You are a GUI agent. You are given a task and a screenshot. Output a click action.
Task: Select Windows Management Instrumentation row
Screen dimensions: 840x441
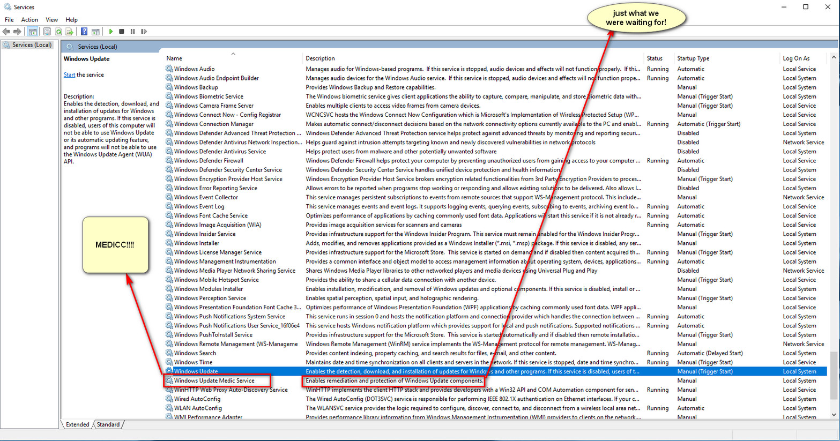(496, 261)
